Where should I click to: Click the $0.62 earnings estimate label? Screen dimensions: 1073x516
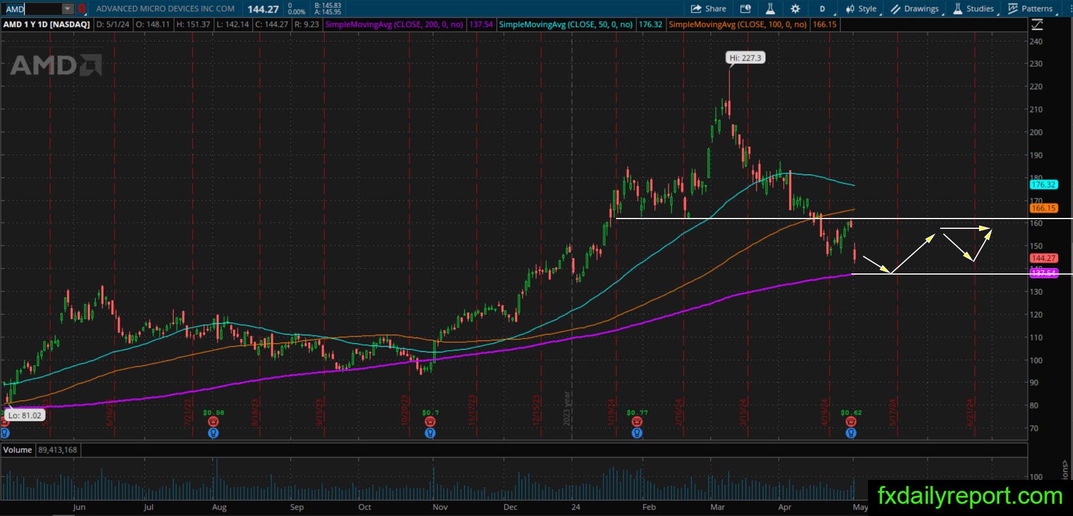click(x=851, y=412)
